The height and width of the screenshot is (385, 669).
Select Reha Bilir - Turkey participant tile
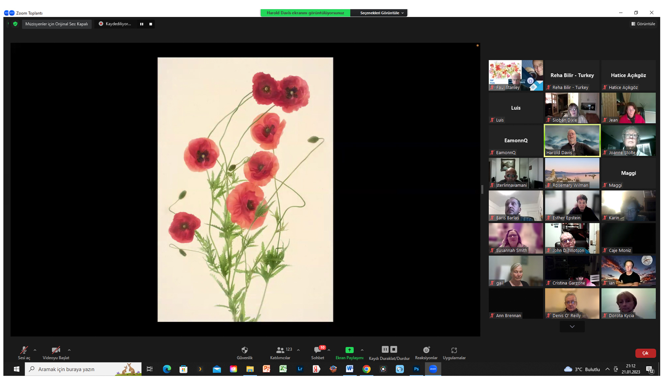tap(572, 75)
